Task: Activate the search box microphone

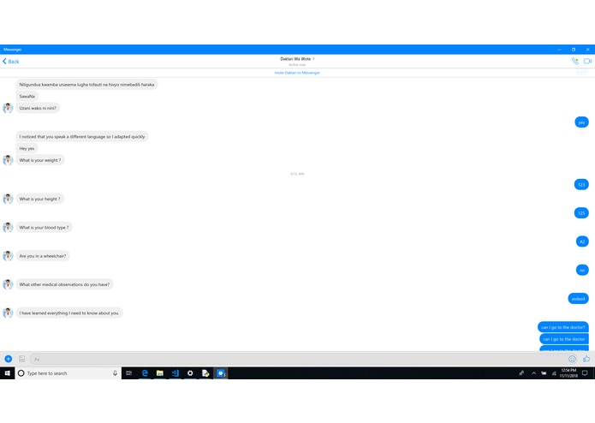Action: pos(115,373)
